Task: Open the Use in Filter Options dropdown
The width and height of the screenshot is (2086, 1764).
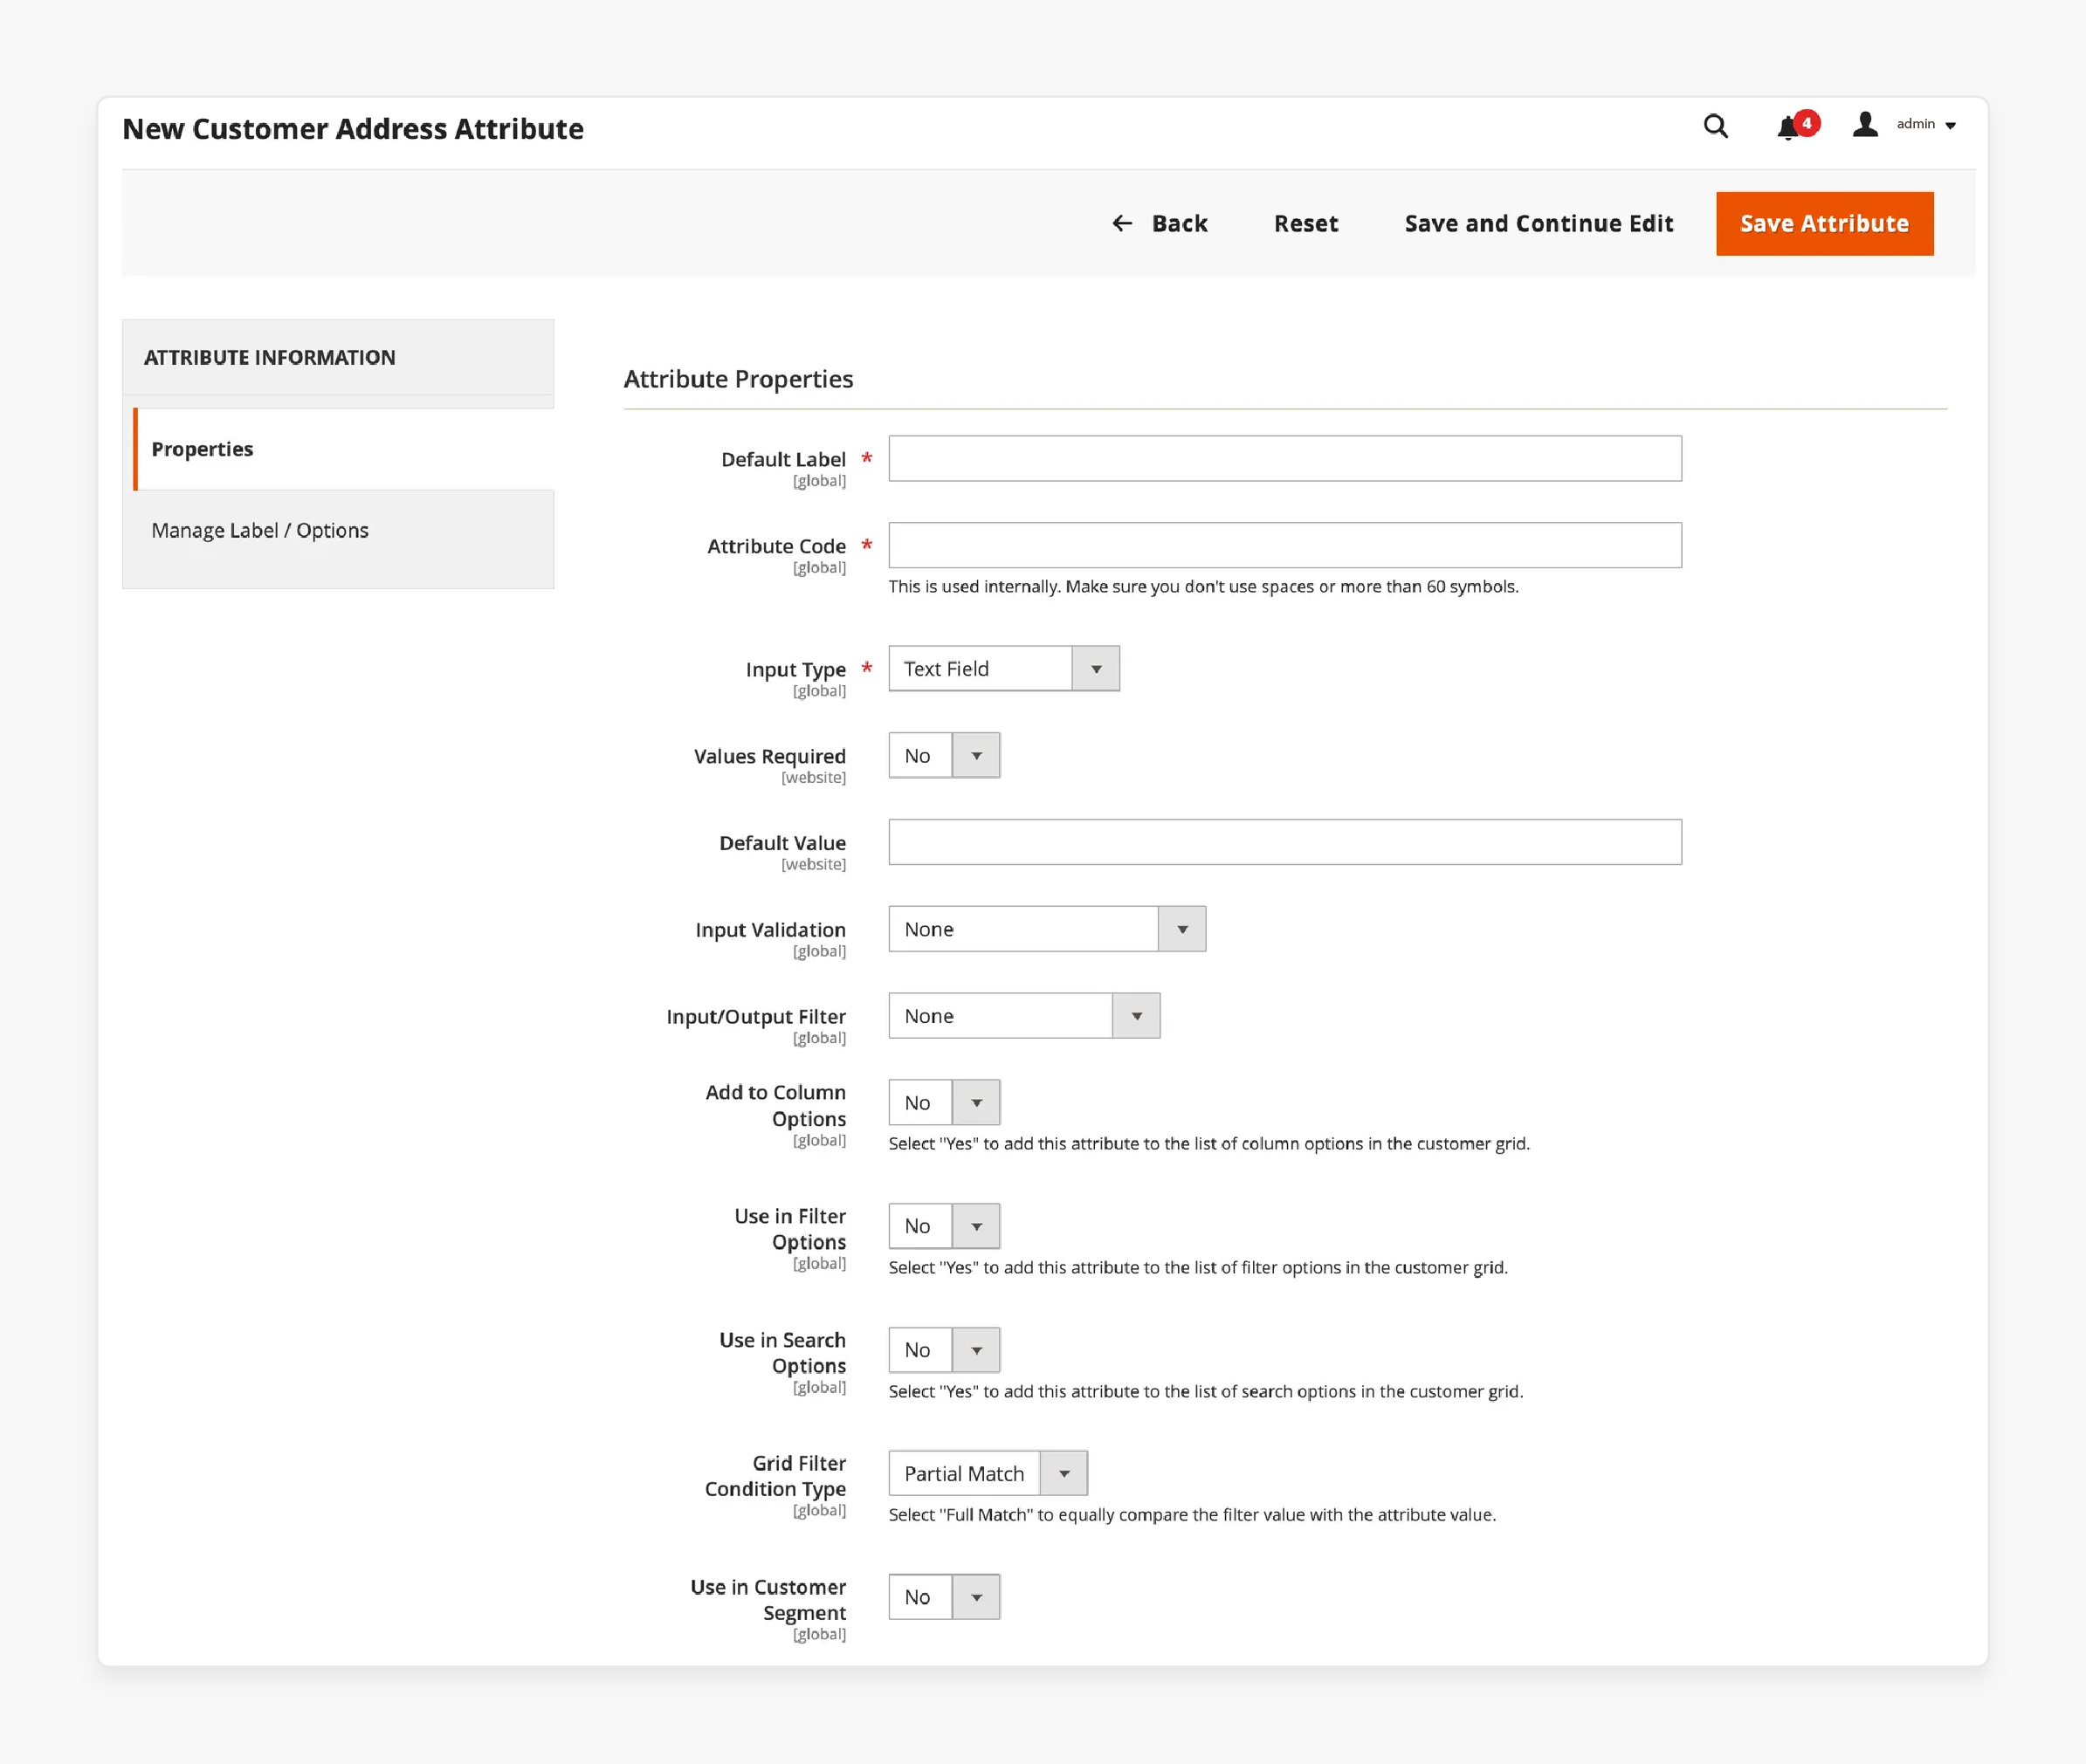Action: 943,1225
